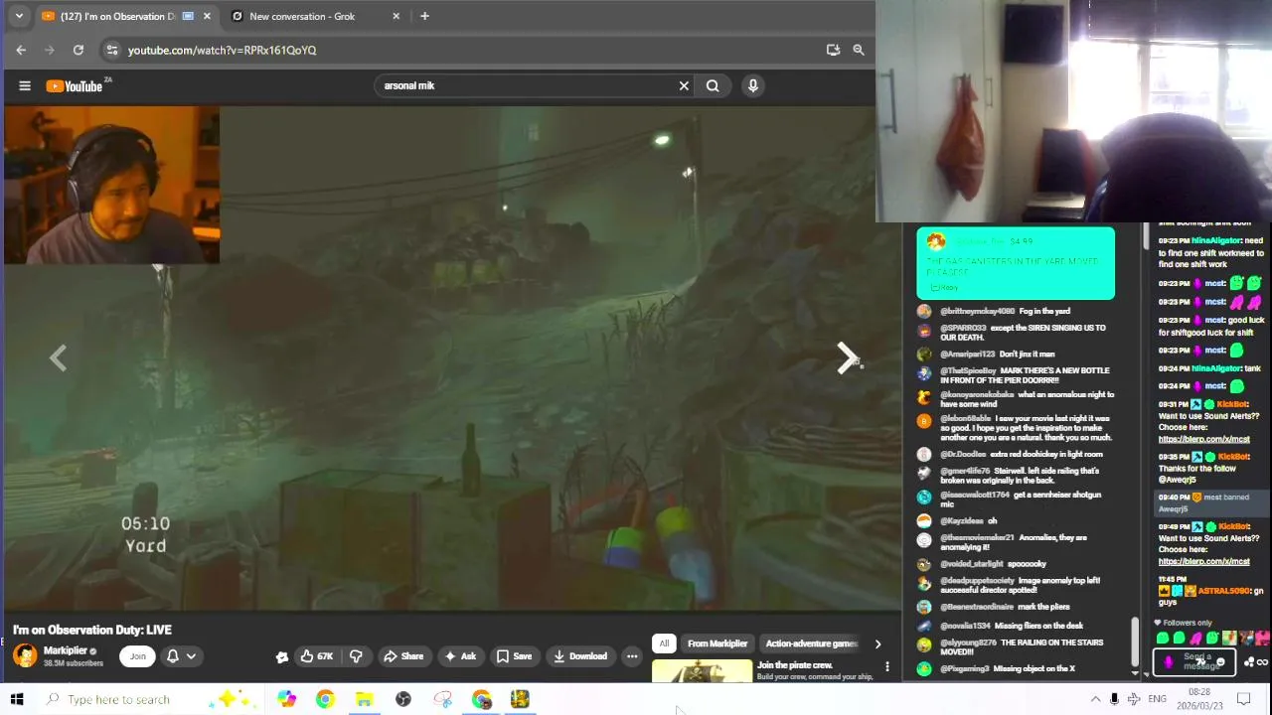
Task: Close the Observation Duty YouTube tab
Action: (207, 16)
